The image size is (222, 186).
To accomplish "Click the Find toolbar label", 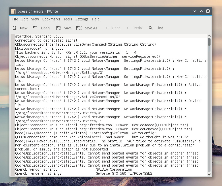I will [160, 28].
